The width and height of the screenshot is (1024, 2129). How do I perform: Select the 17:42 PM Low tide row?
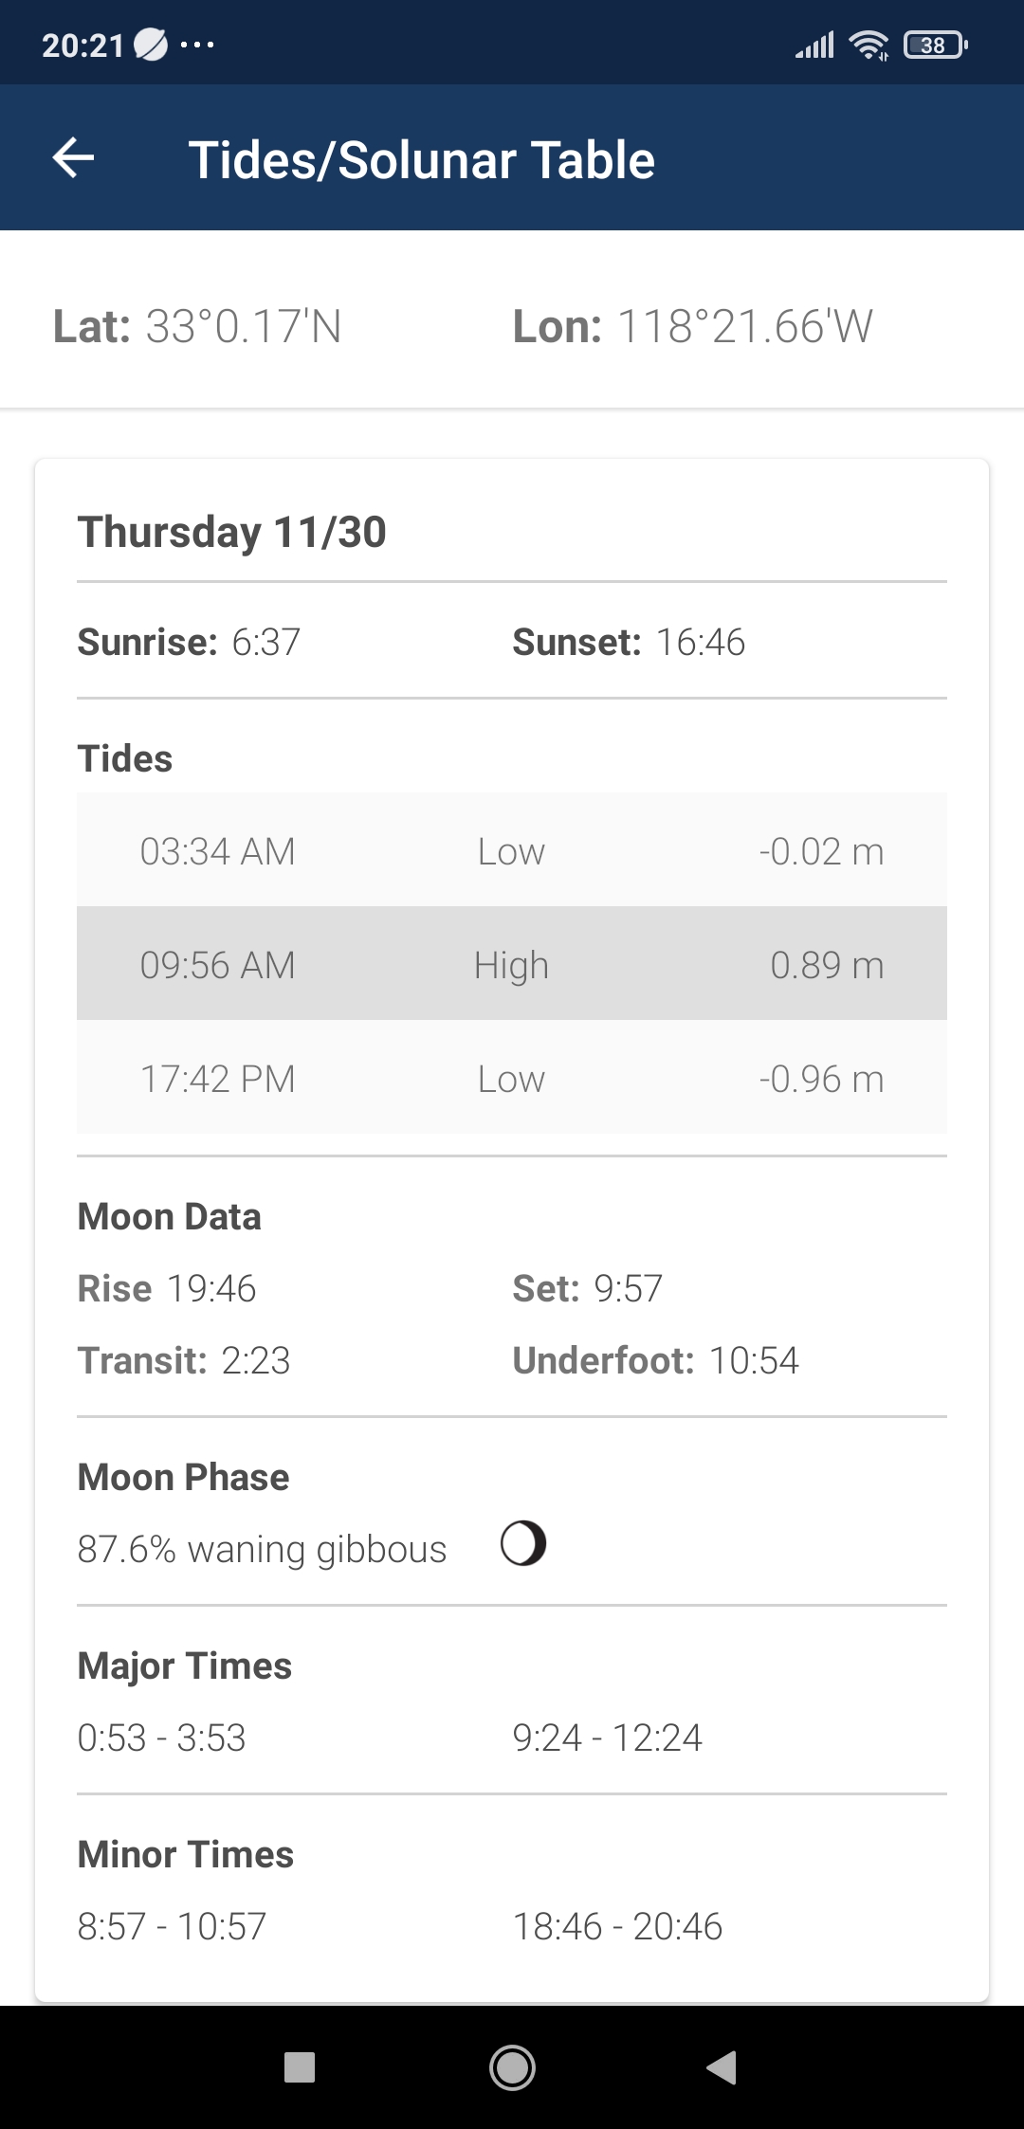click(512, 1078)
